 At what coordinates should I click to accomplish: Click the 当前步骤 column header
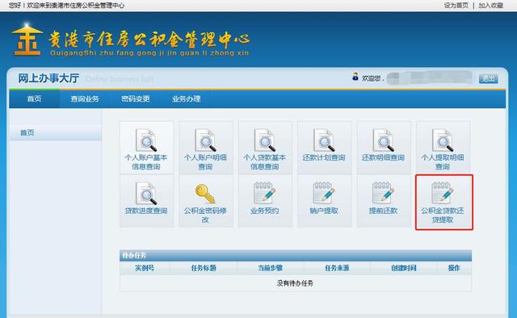click(270, 268)
